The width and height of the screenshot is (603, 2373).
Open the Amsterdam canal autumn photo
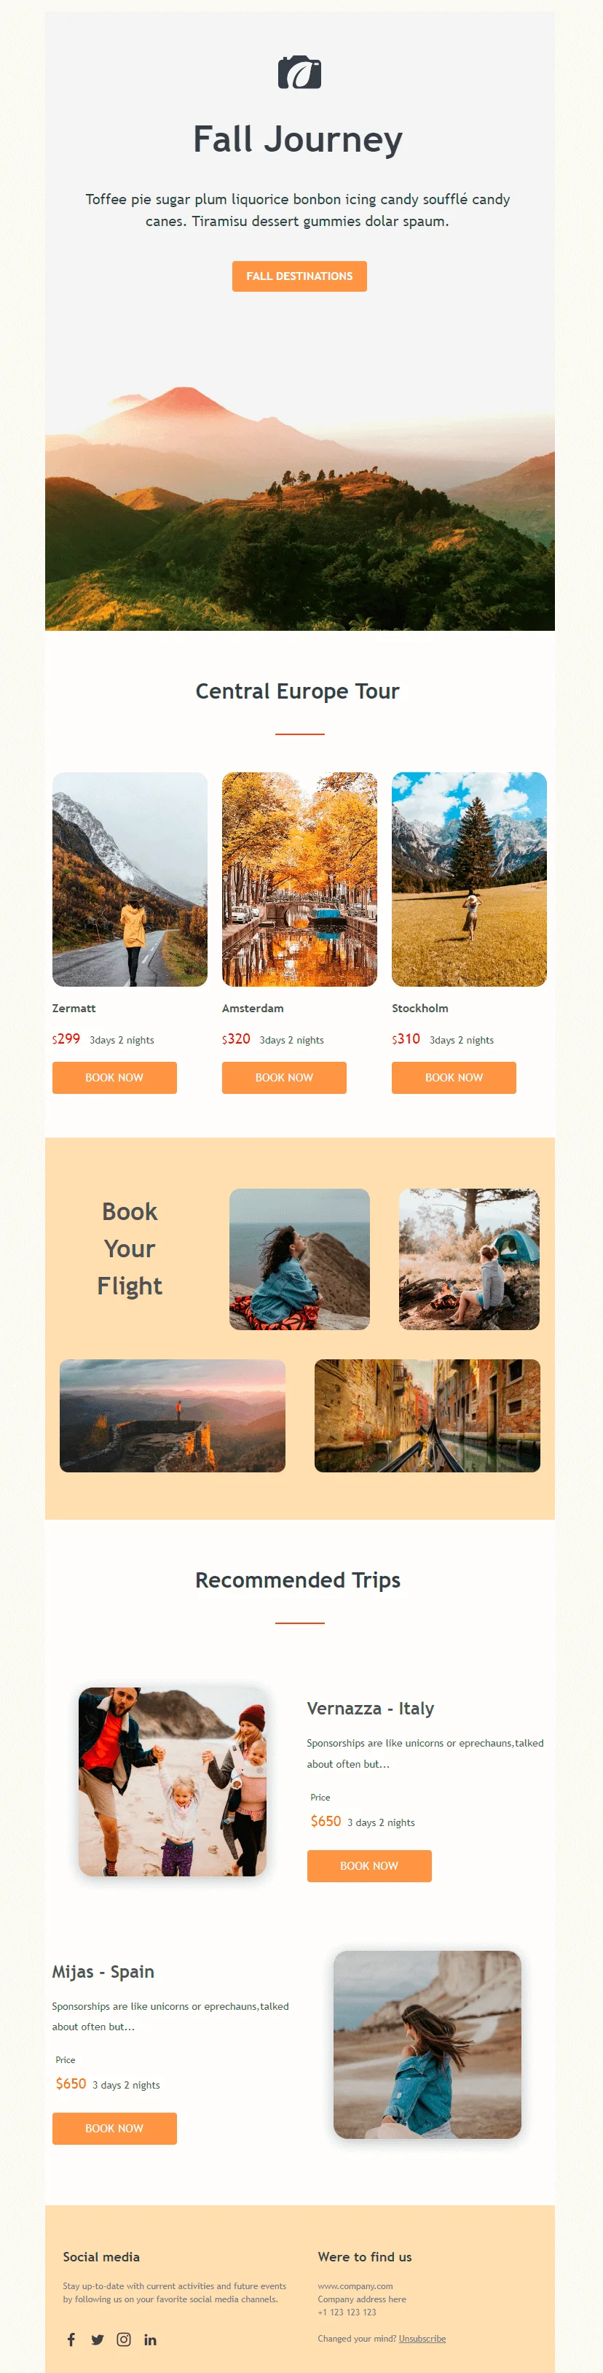tap(299, 879)
